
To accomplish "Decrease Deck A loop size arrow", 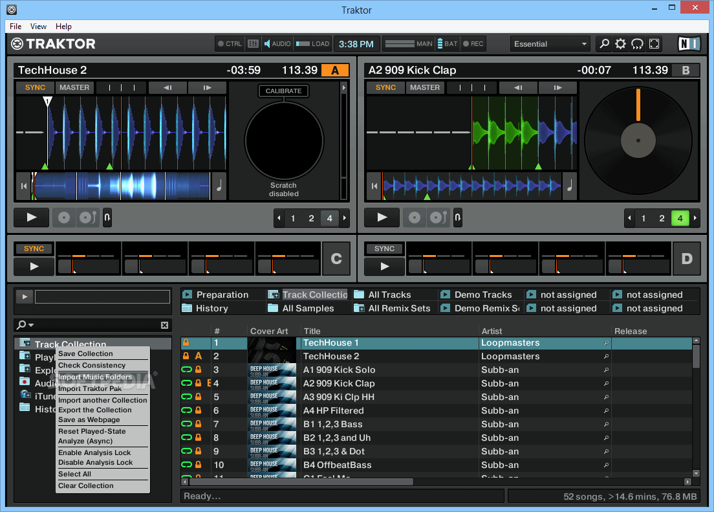I will pyautogui.click(x=279, y=218).
